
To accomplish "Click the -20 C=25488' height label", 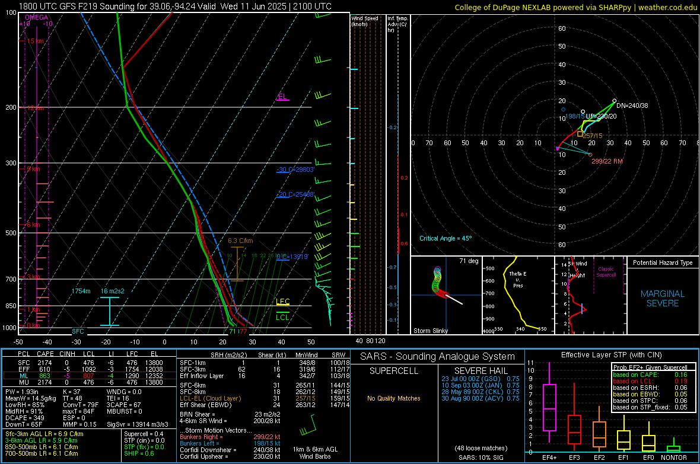I will tap(295, 194).
